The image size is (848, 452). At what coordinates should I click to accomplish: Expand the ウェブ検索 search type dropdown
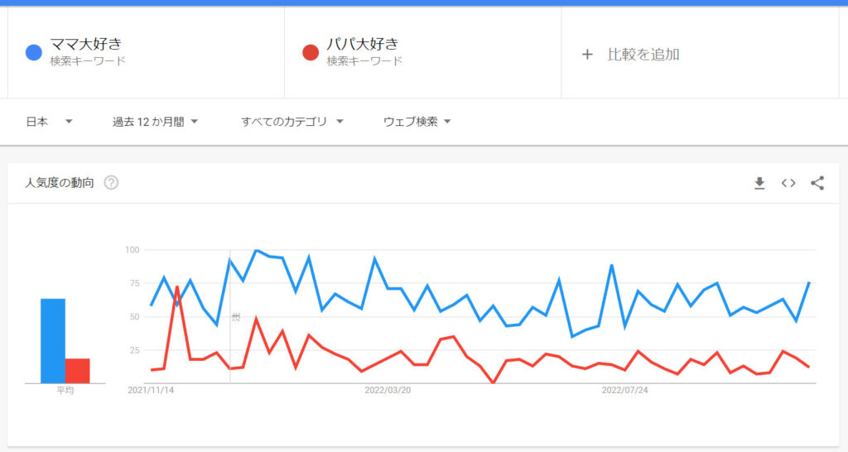pyautogui.click(x=417, y=122)
